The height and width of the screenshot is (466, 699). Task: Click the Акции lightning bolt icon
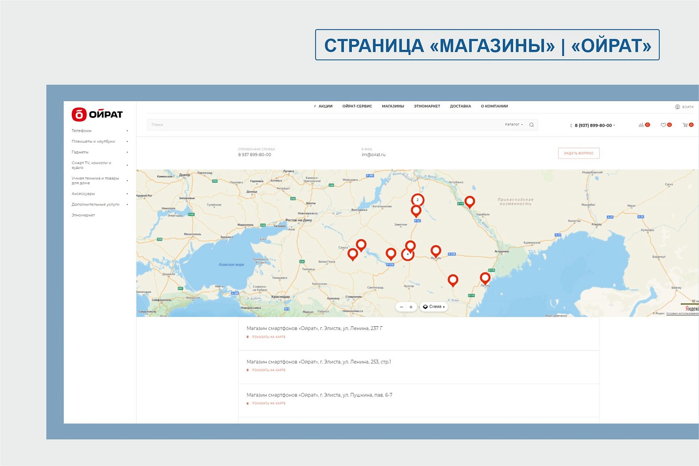315,106
